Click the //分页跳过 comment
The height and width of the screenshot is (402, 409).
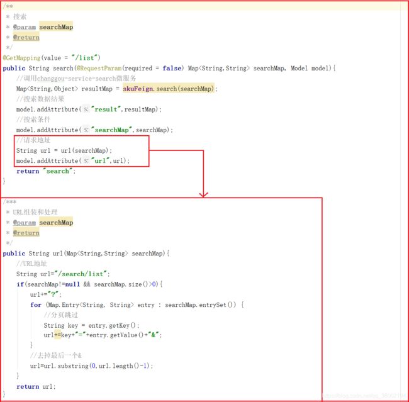[x=61, y=315]
